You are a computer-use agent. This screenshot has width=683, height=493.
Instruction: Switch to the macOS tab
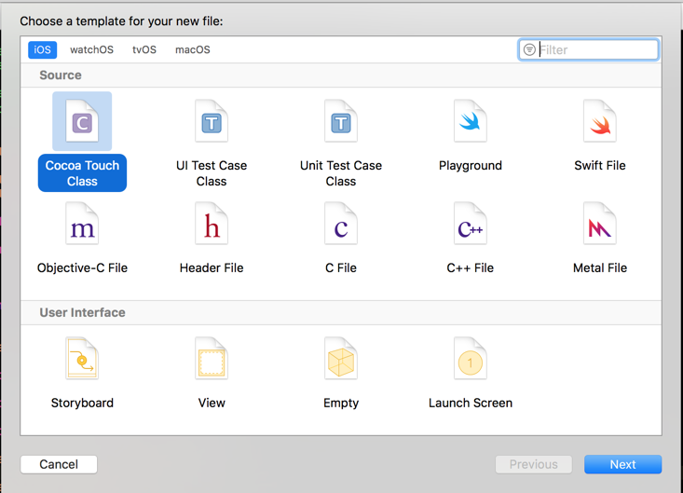tap(193, 49)
